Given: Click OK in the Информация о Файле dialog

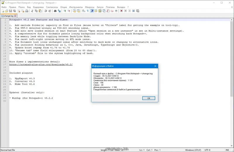Looking at the screenshot, I should [149, 98].
